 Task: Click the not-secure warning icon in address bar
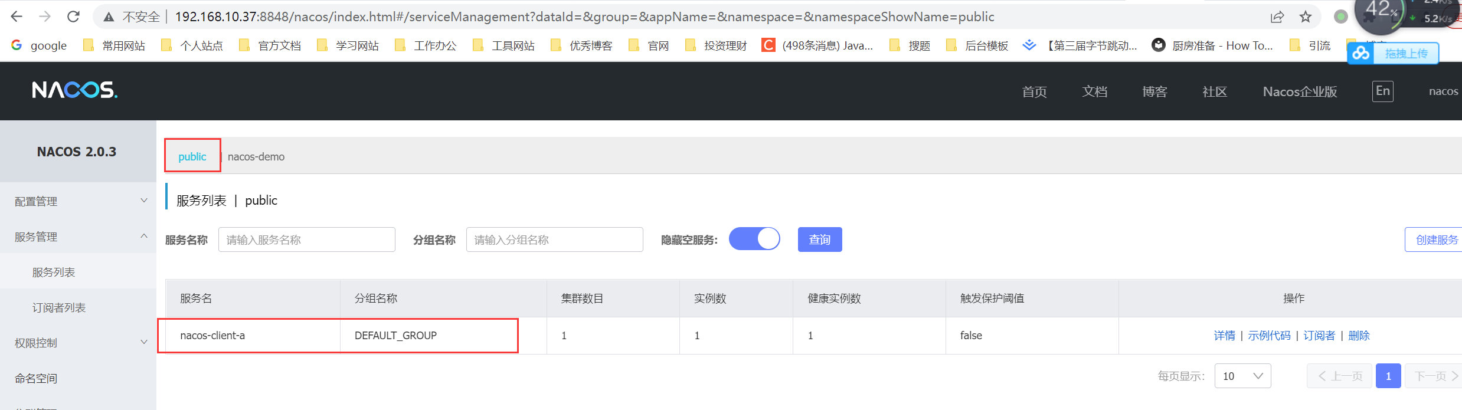[x=109, y=17]
